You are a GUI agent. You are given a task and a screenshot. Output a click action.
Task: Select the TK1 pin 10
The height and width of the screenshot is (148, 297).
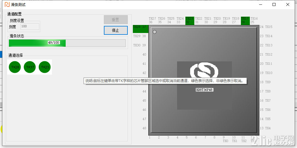point(235,139)
